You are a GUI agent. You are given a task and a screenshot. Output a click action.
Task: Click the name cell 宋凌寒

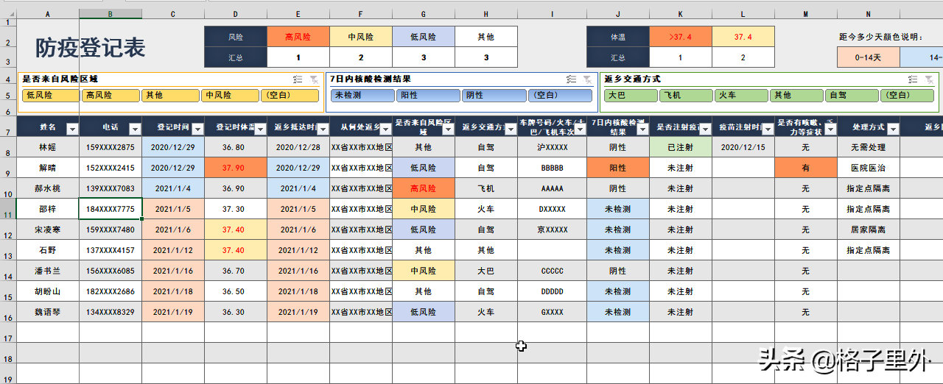pyautogui.click(x=48, y=230)
